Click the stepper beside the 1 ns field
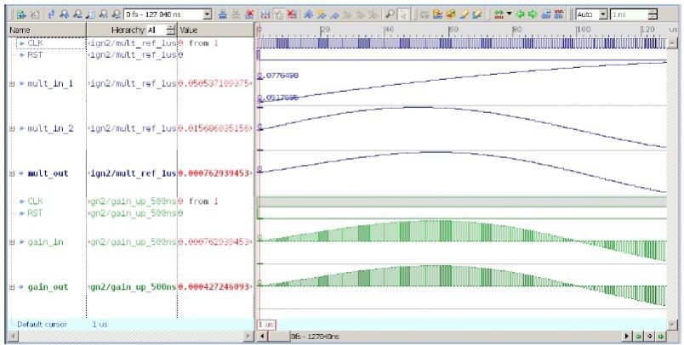The image size is (684, 345). point(653,14)
